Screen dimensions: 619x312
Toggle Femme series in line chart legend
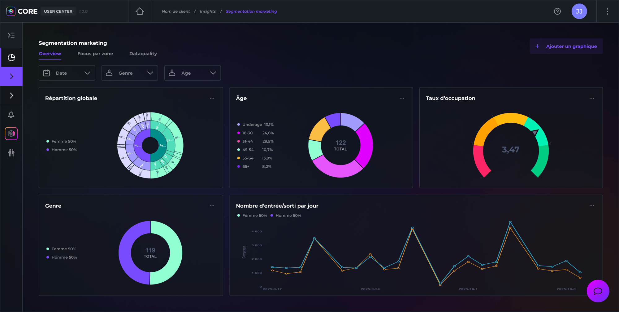(252, 216)
